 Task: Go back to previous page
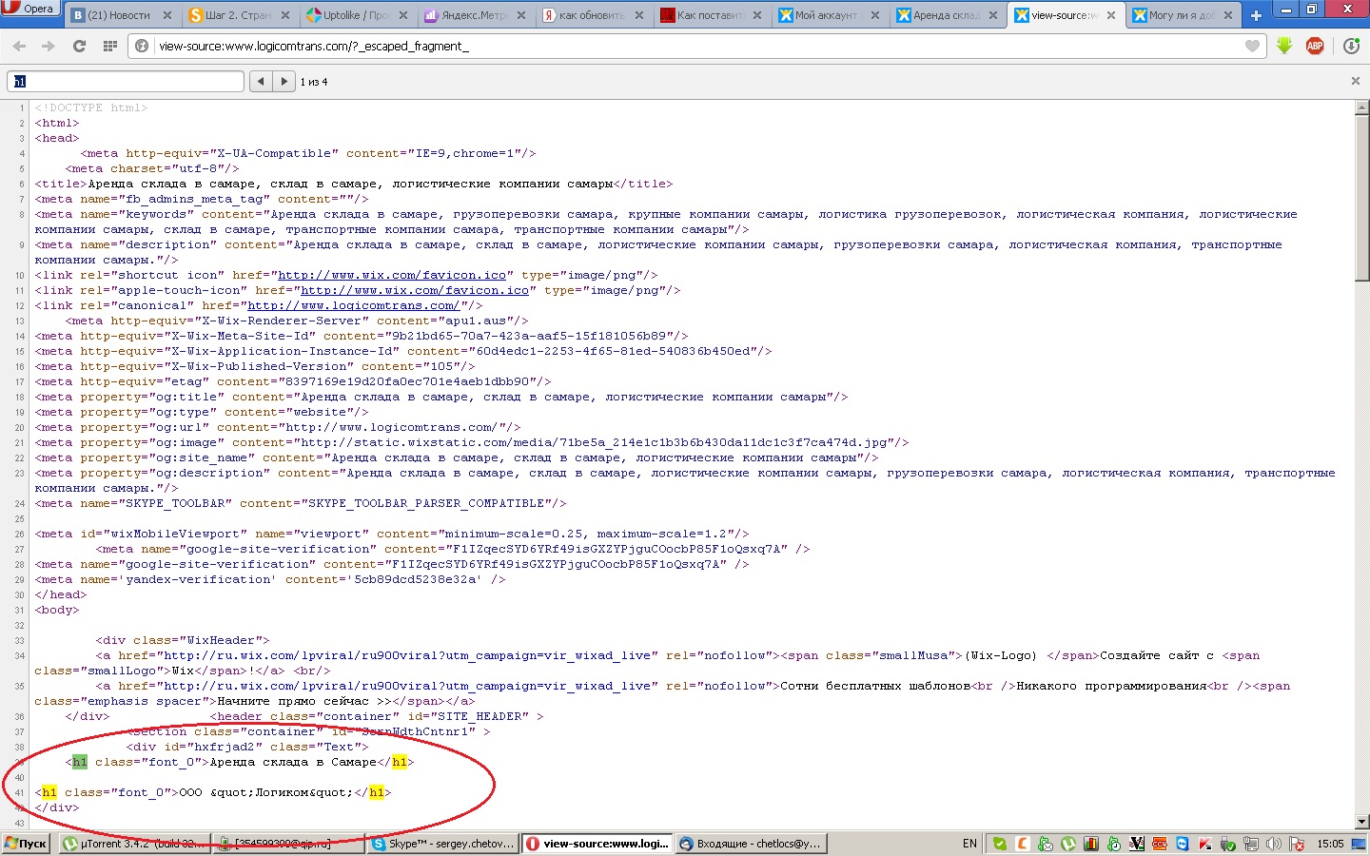click(19, 46)
